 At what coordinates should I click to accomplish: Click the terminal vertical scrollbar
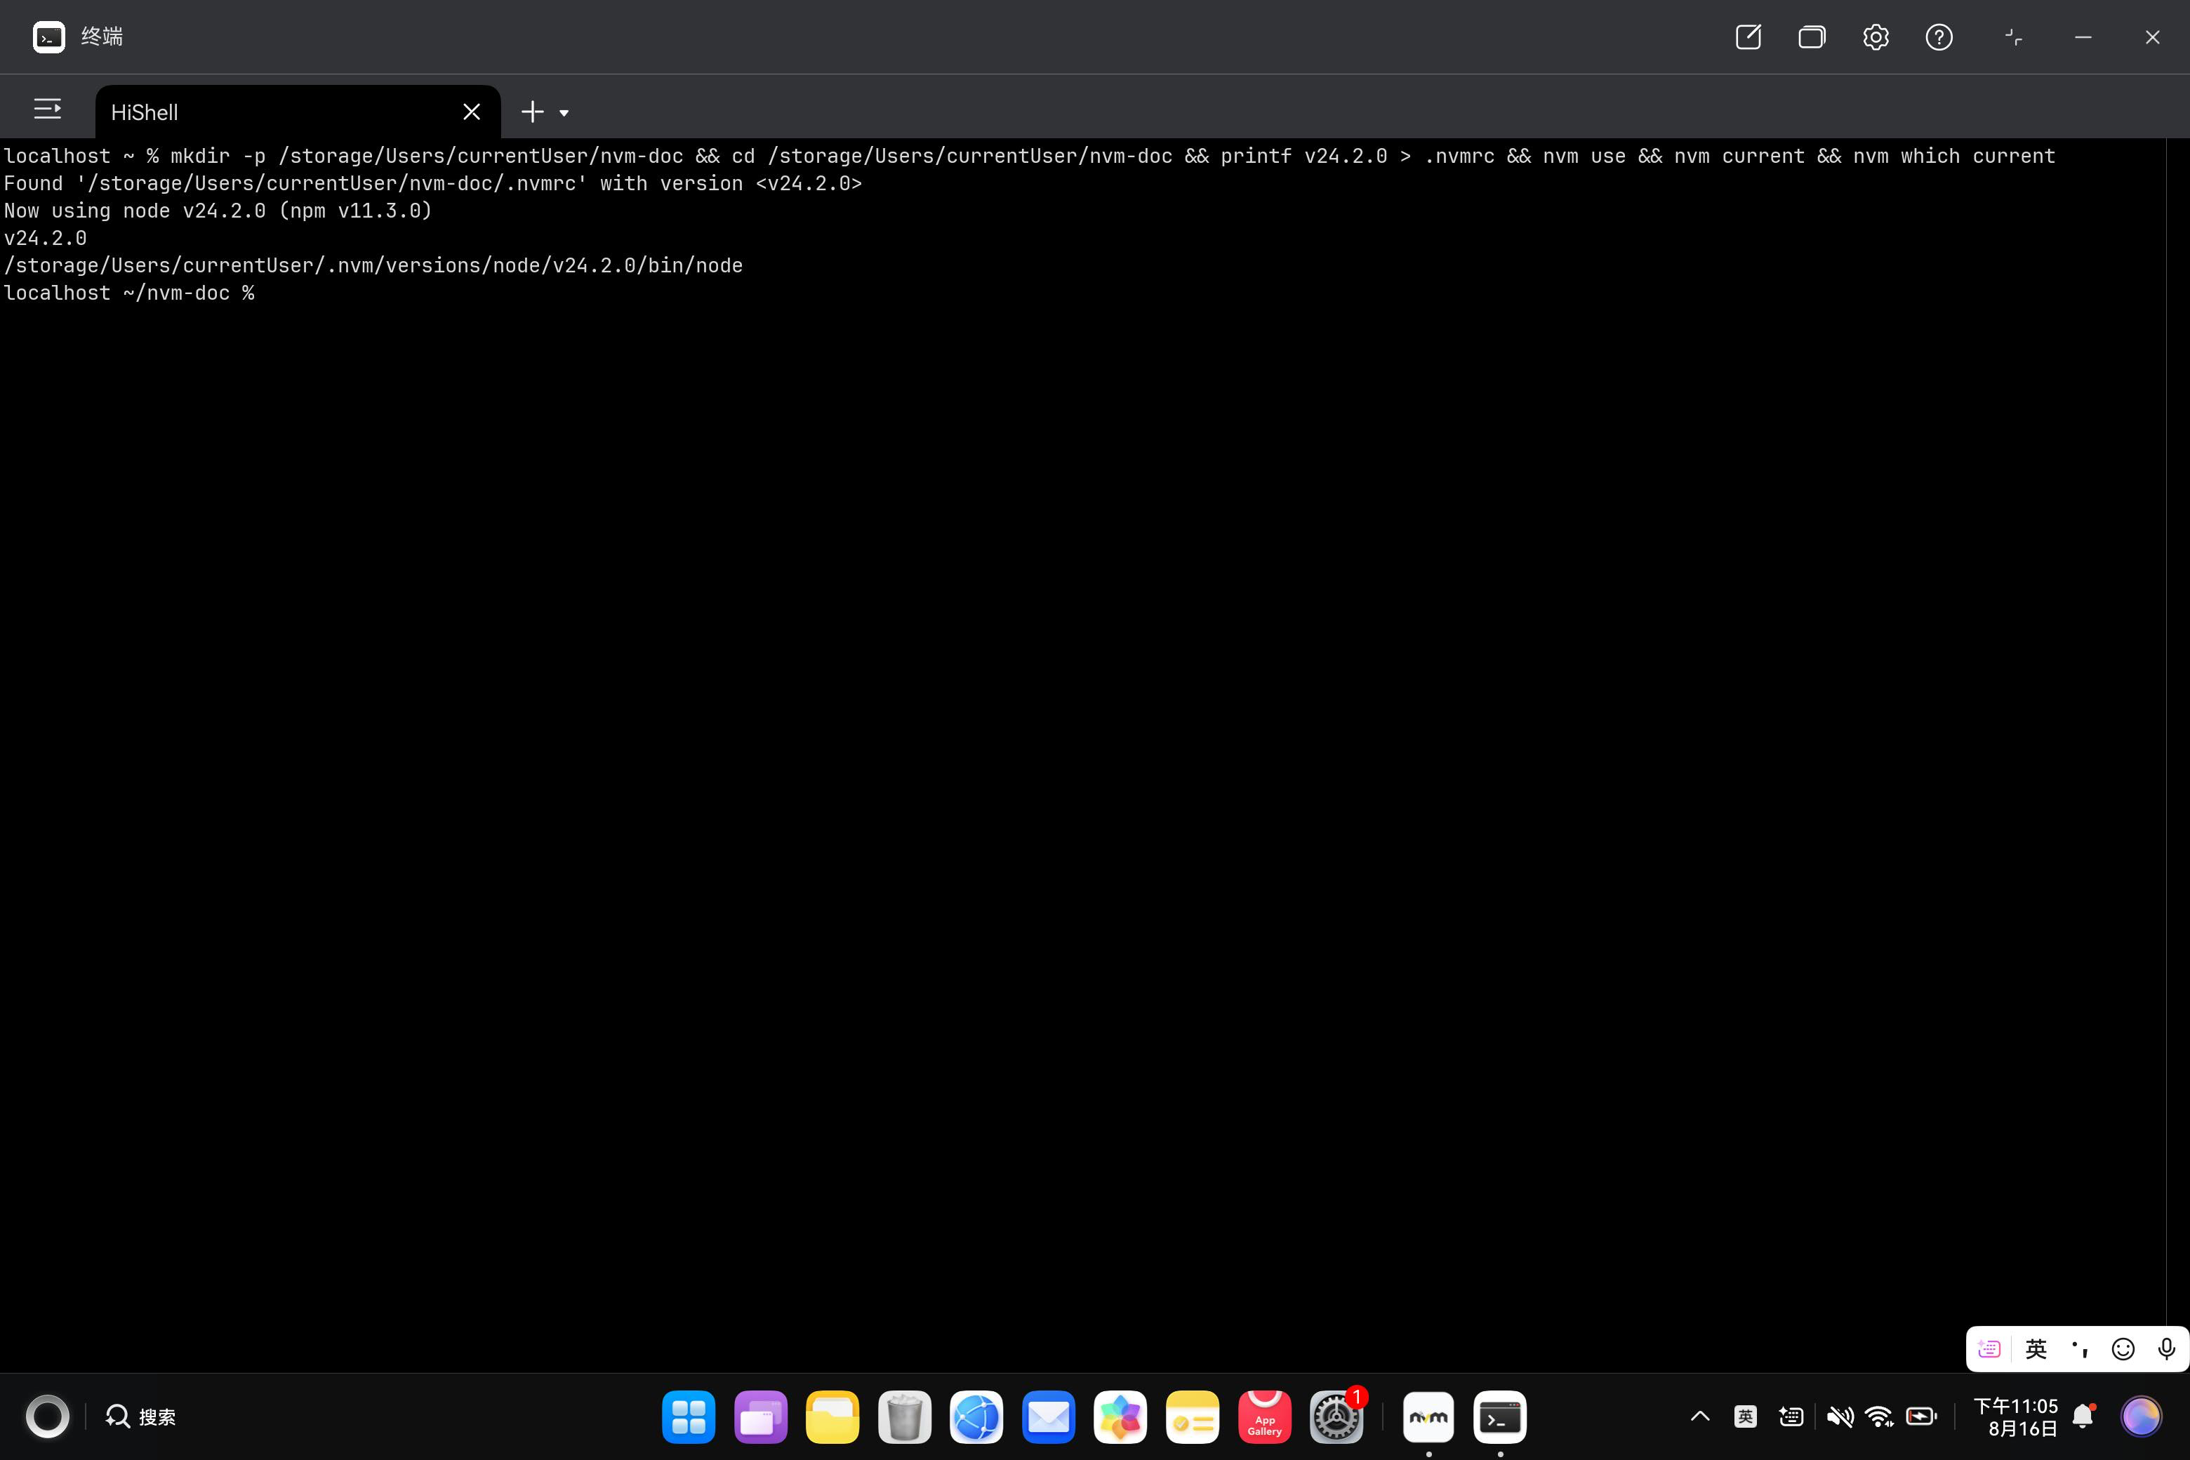pos(2178,754)
